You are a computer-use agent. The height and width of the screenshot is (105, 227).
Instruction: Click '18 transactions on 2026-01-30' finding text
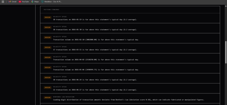coord(95,30)
